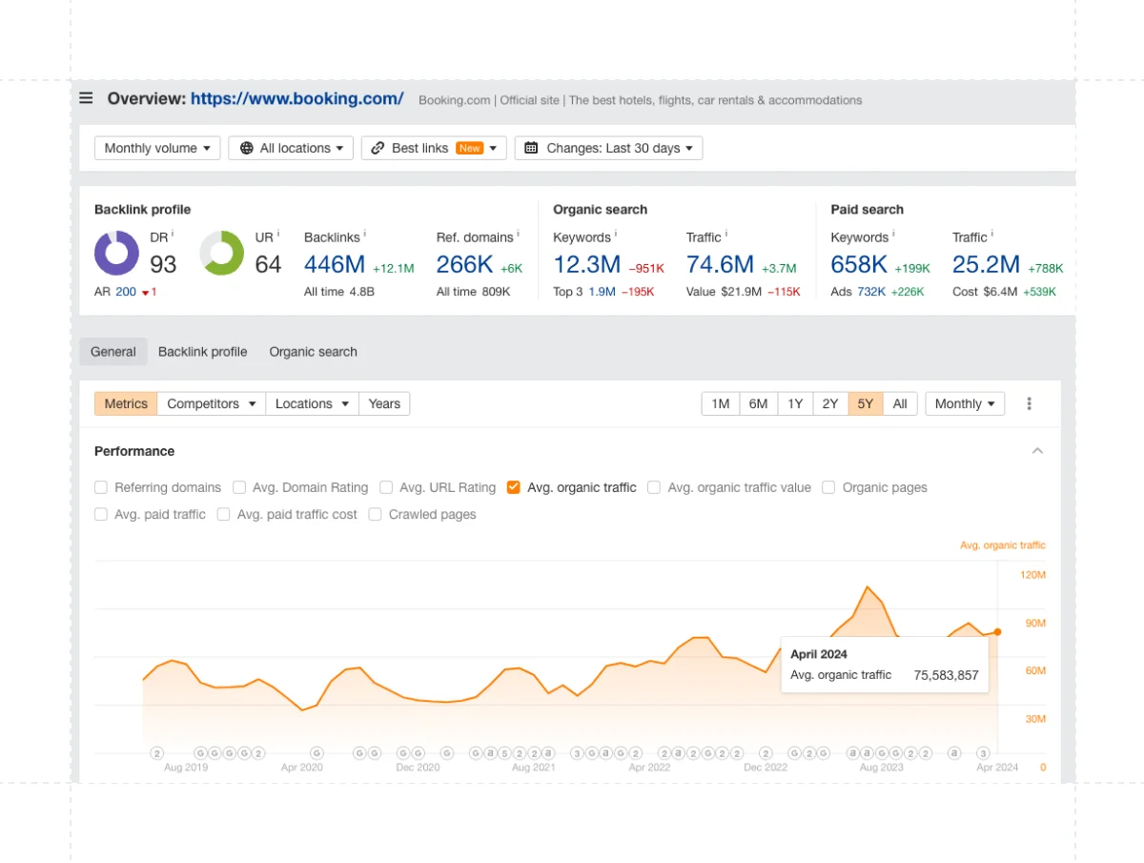Enable Avg. paid traffic cost checkbox
The image size is (1144, 863).
223,514
